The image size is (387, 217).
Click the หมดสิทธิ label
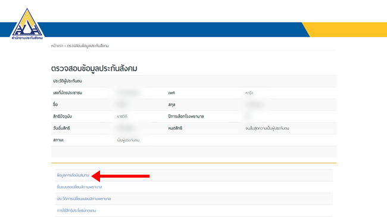coord(175,128)
